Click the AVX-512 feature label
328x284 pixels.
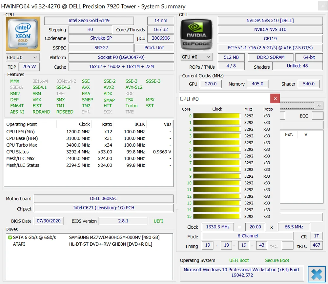[134, 87]
